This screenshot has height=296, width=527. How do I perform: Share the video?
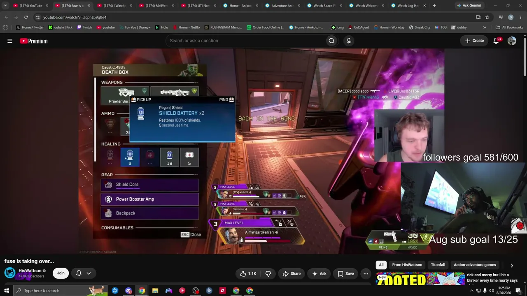click(x=291, y=273)
